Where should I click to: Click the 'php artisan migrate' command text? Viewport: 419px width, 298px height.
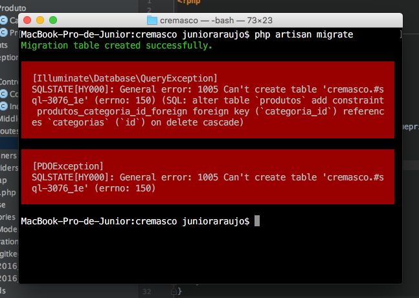click(x=304, y=35)
